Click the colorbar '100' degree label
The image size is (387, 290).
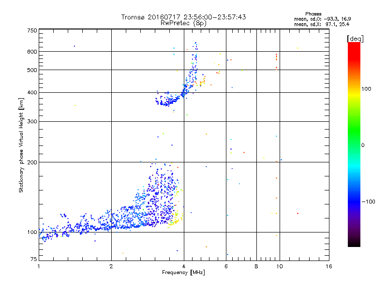pyautogui.click(x=366, y=89)
